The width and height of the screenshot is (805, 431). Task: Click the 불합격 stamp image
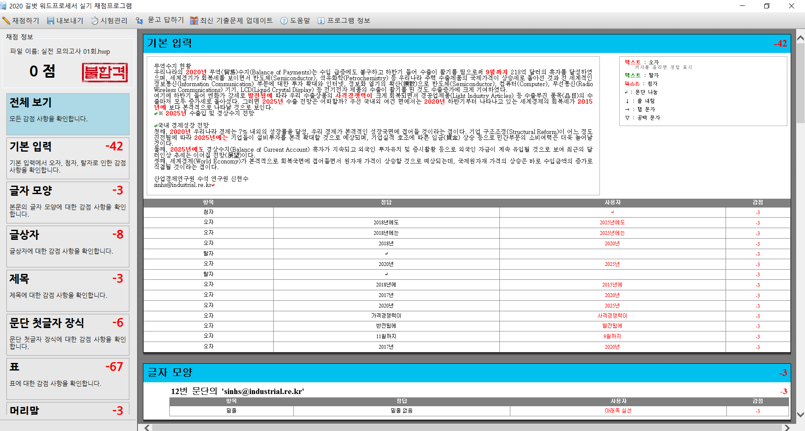[x=105, y=72]
